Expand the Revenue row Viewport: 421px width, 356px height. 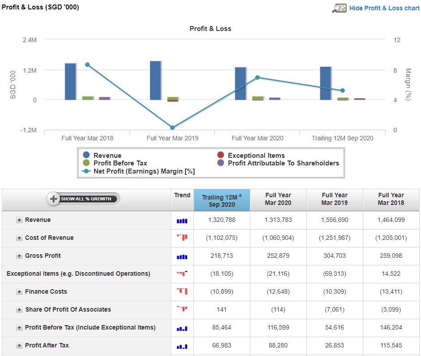click(19, 220)
